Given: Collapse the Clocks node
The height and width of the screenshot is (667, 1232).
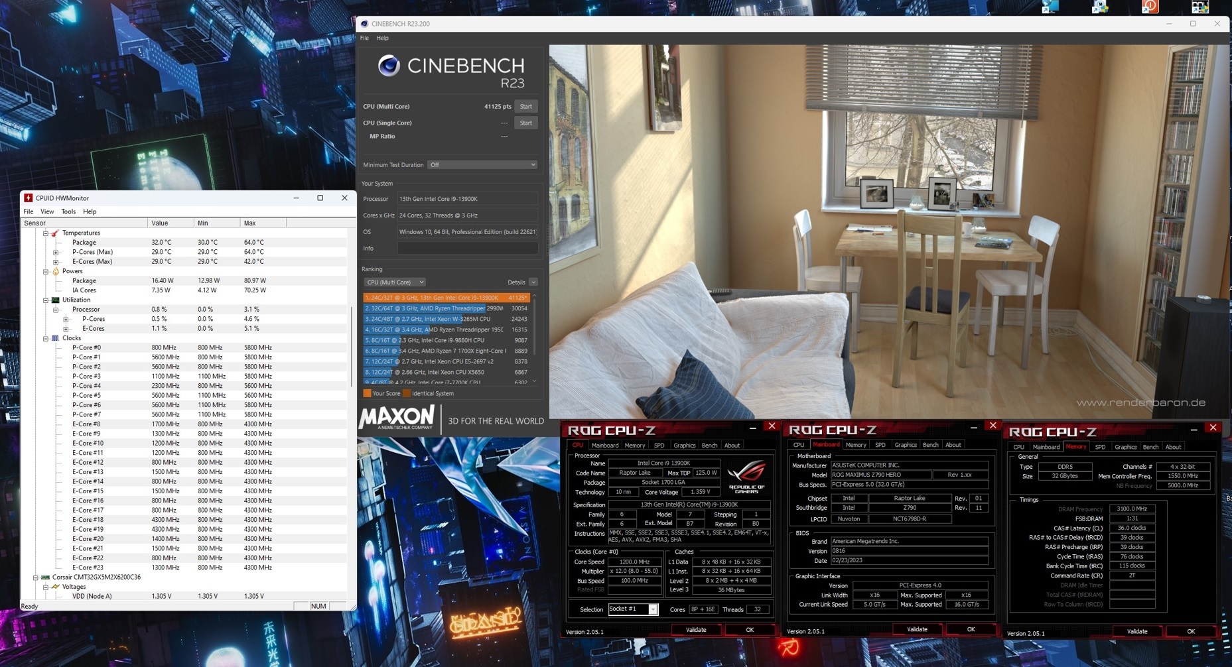Looking at the screenshot, I should click(46, 339).
